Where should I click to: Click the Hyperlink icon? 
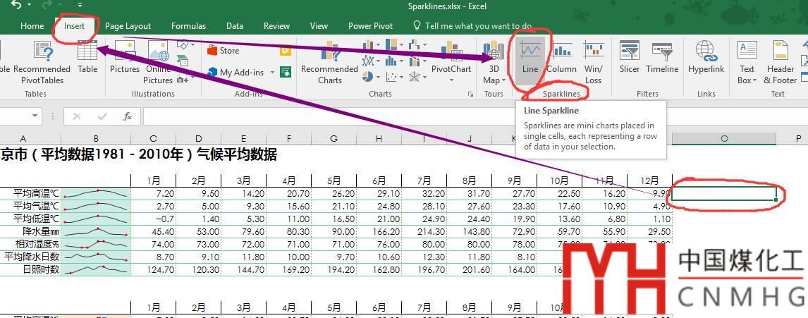pos(706,56)
